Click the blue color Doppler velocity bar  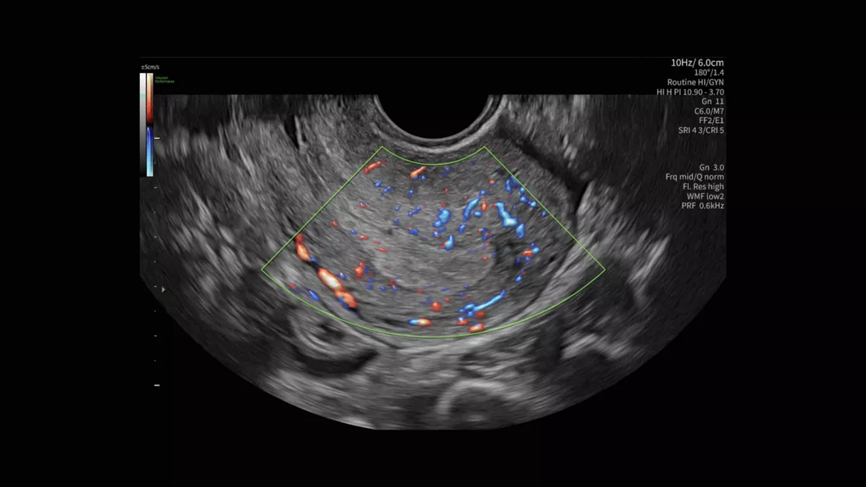click(150, 152)
